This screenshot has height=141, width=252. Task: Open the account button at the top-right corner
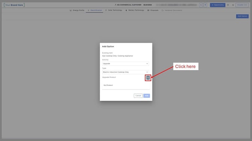[242, 5]
